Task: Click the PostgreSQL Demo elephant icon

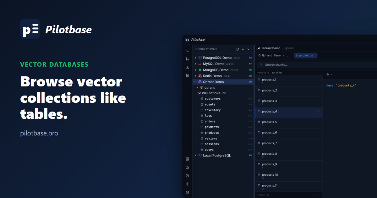Action: coord(200,58)
